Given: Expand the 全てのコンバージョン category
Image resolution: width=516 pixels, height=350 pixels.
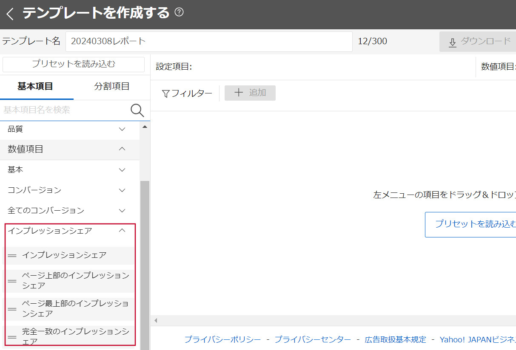Looking at the screenshot, I should pyautogui.click(x=122, y=211).
